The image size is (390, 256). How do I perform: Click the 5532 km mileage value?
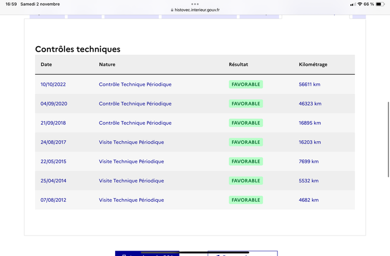[x=309, y=181]
